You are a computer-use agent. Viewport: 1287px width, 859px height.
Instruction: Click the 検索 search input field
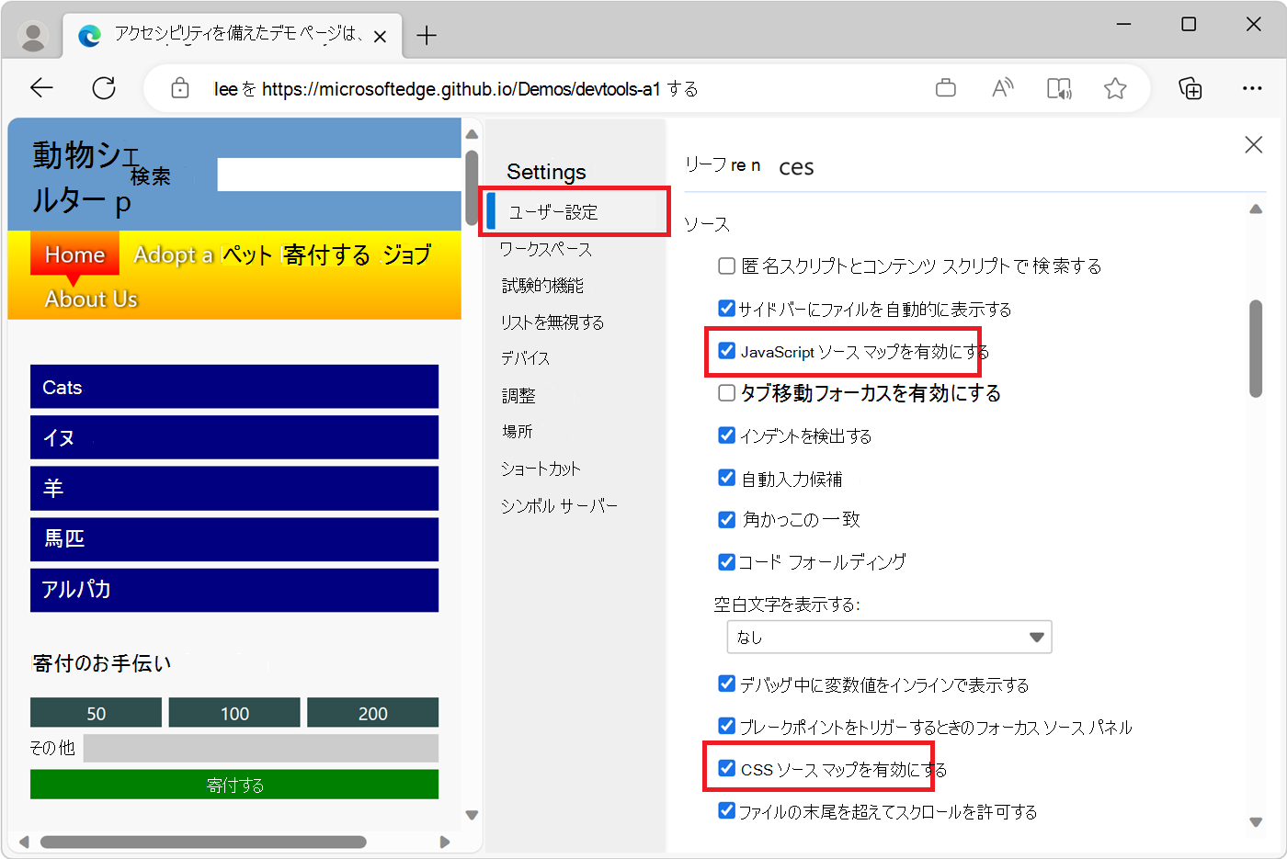[x=338, y=174]
